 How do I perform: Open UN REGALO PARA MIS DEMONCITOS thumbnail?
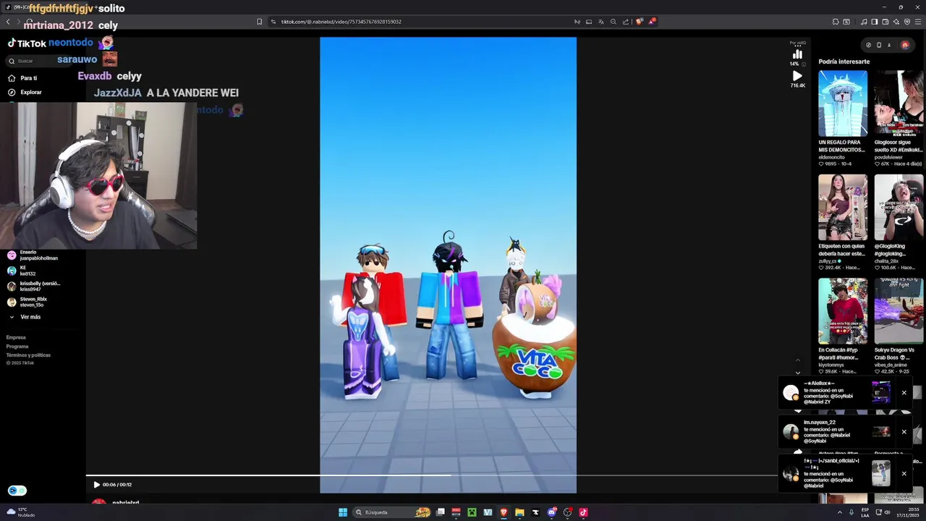coord(843,103)
